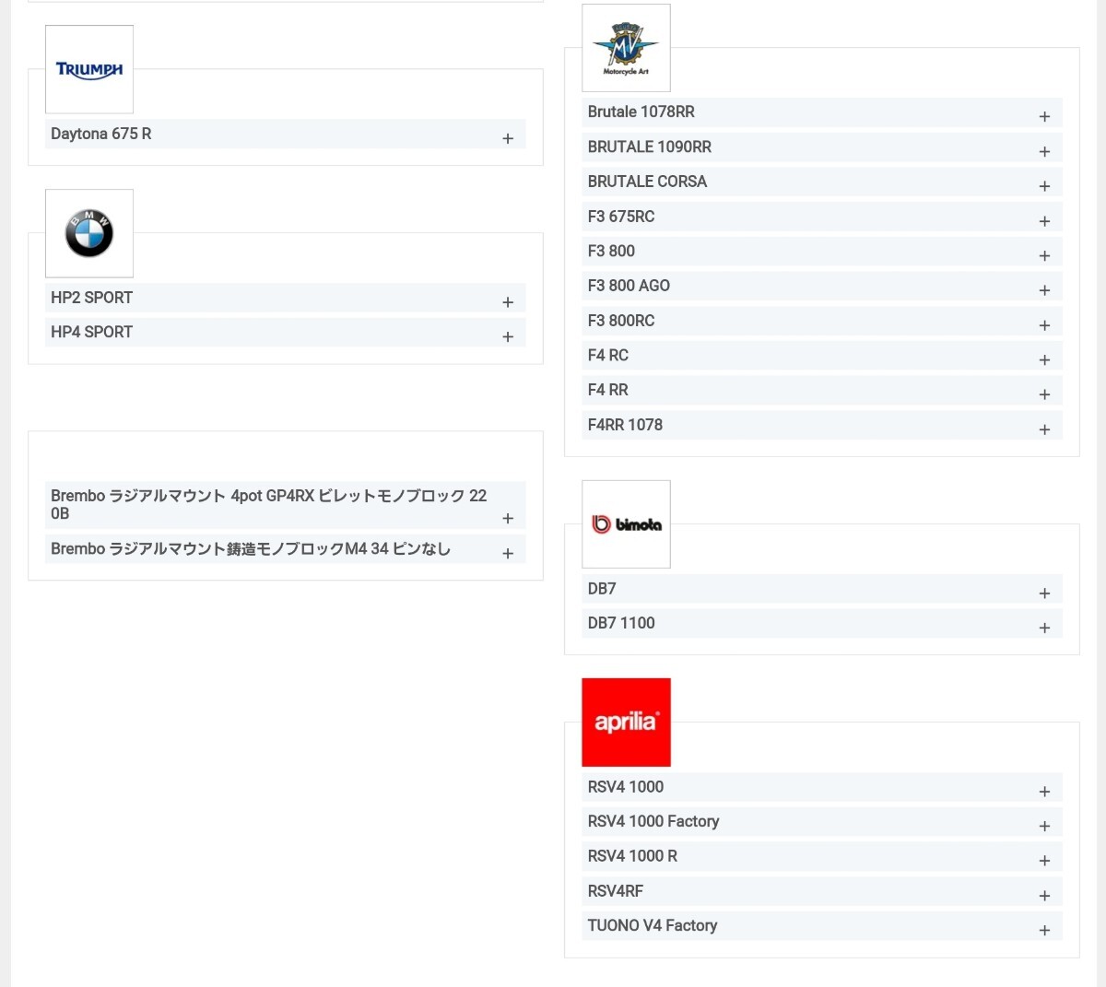Select the F4 RC label

[x=608, y=355]
